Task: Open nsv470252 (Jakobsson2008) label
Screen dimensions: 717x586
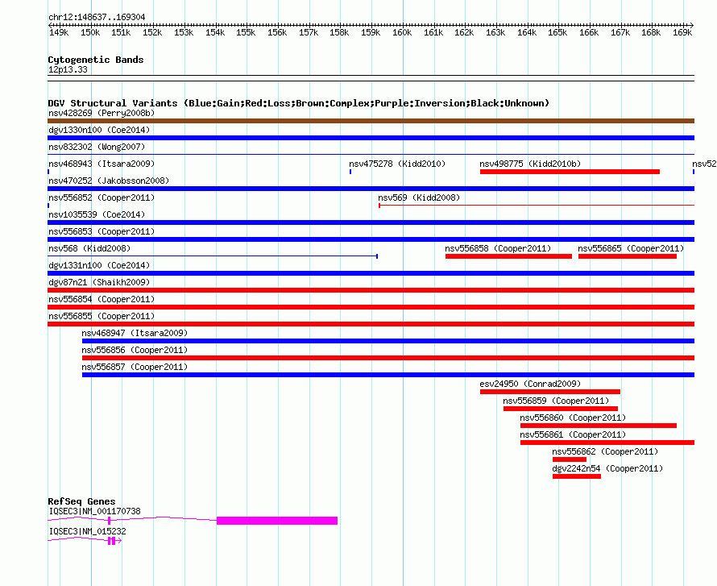Action: pyautogui.click(x=109, y=181)
